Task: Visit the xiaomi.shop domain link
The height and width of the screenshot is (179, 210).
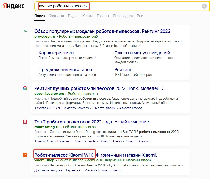Action: coord(44,160)
